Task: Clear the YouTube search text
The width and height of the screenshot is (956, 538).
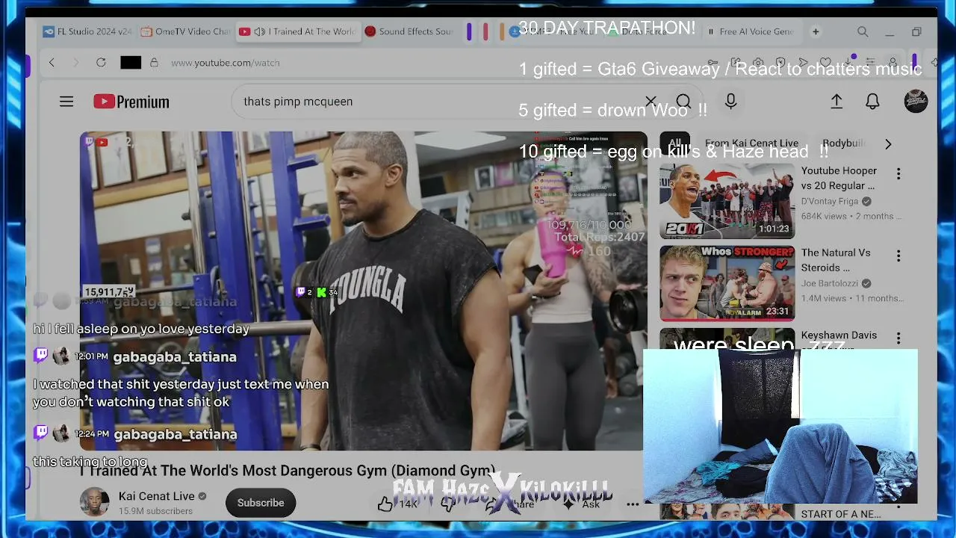Action: pos(651,102)
